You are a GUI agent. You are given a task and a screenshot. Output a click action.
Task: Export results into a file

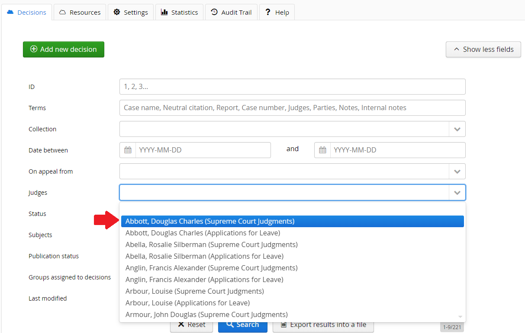click(323, 325)
